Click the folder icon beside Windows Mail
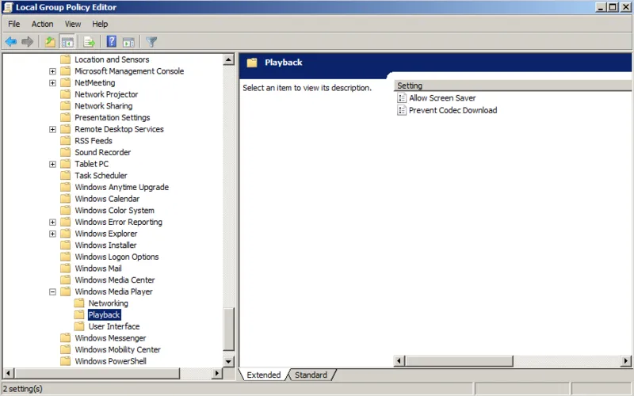 [x=65, y=268]
